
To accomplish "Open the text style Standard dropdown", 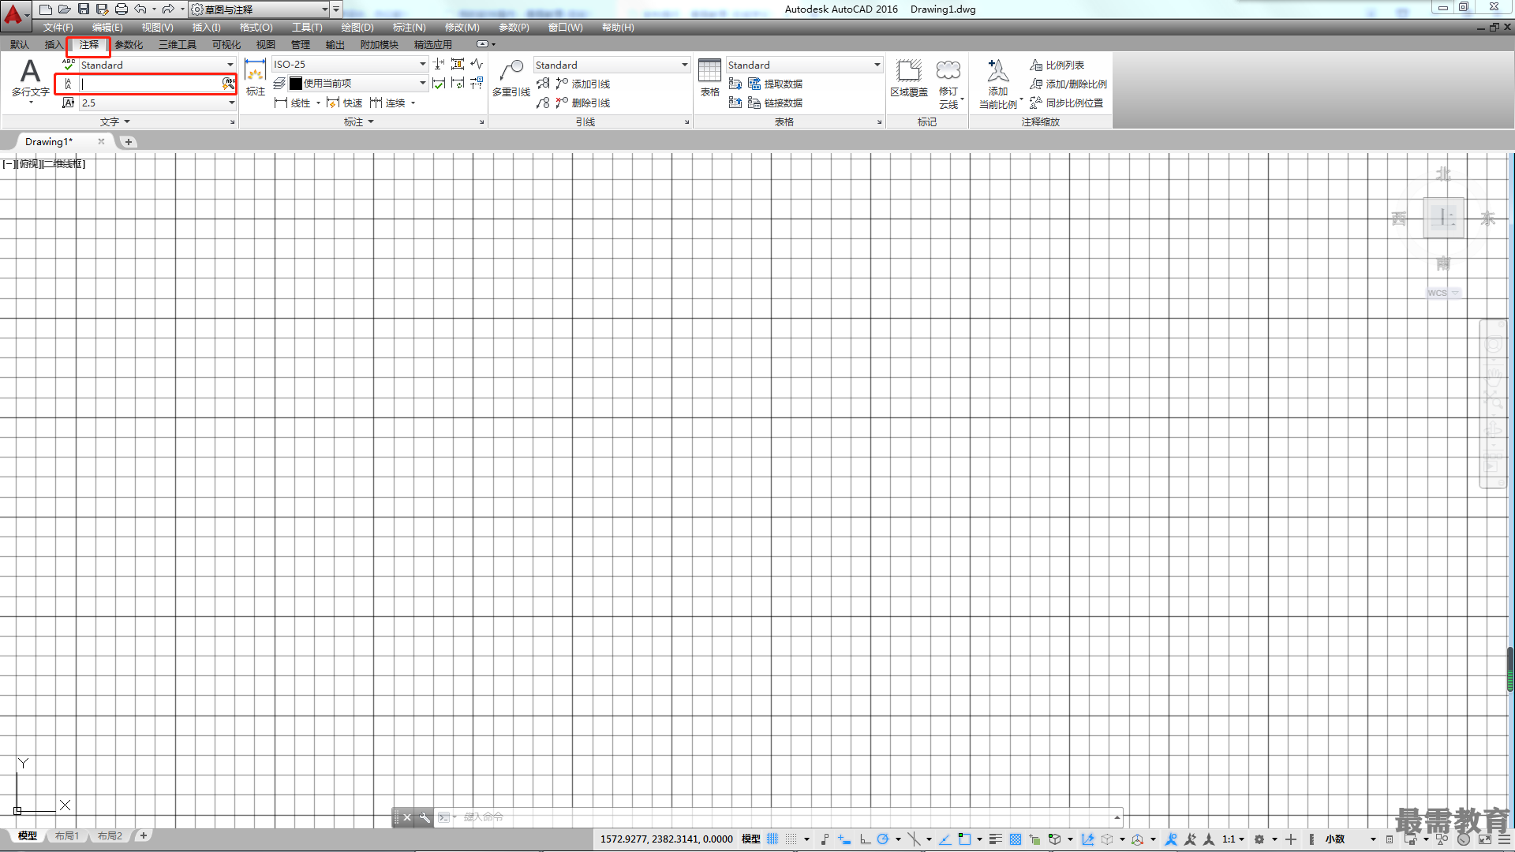I will pyautogui.click(x=157, y=65).
